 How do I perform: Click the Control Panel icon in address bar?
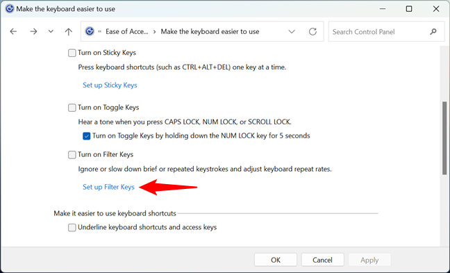click(x=90, y=31)
